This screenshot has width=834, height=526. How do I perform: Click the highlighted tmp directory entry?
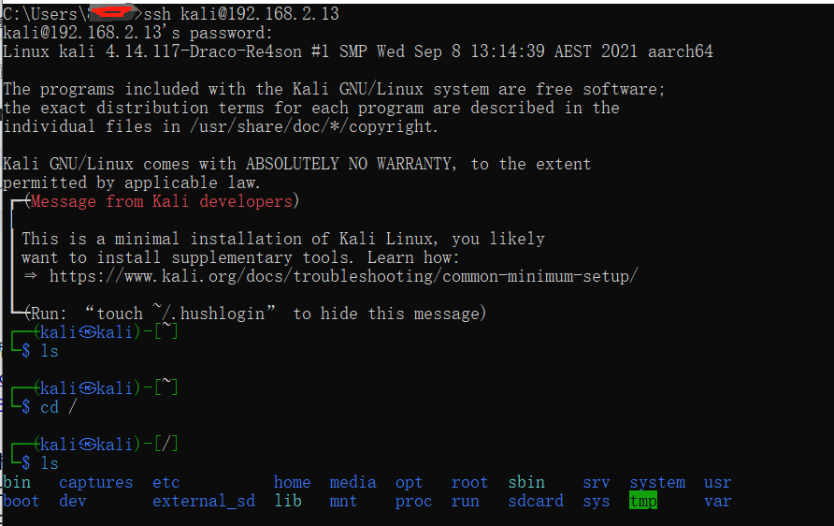point(642,501)
